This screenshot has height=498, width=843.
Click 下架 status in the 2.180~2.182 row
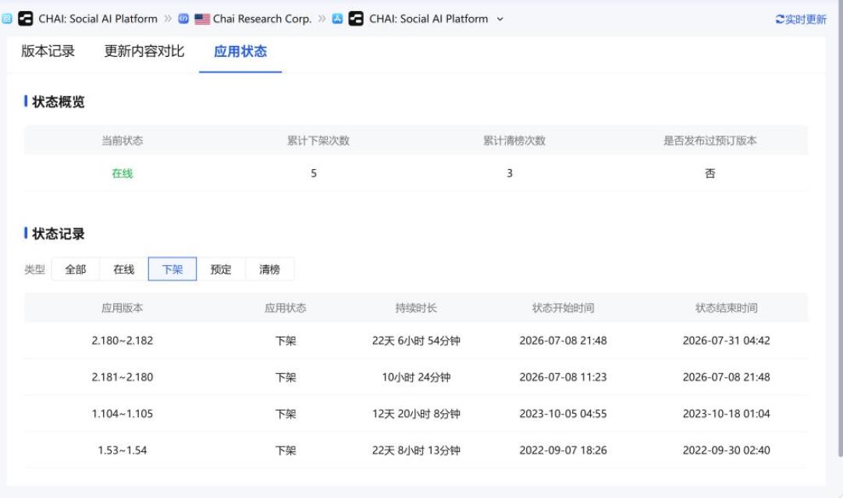286,341
